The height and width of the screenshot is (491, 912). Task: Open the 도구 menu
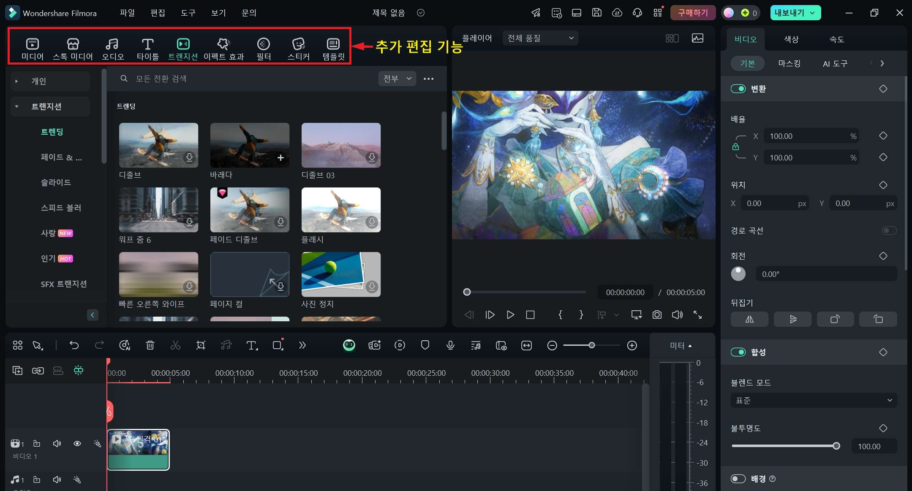[x=188, y=13]
